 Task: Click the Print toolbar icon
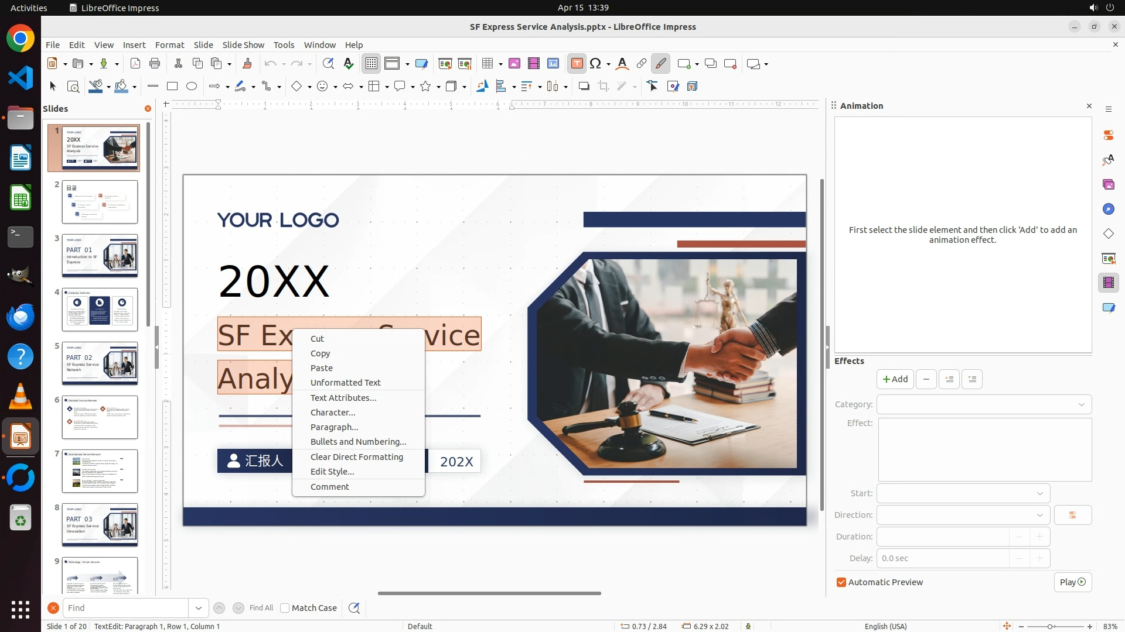click(155, 64)
